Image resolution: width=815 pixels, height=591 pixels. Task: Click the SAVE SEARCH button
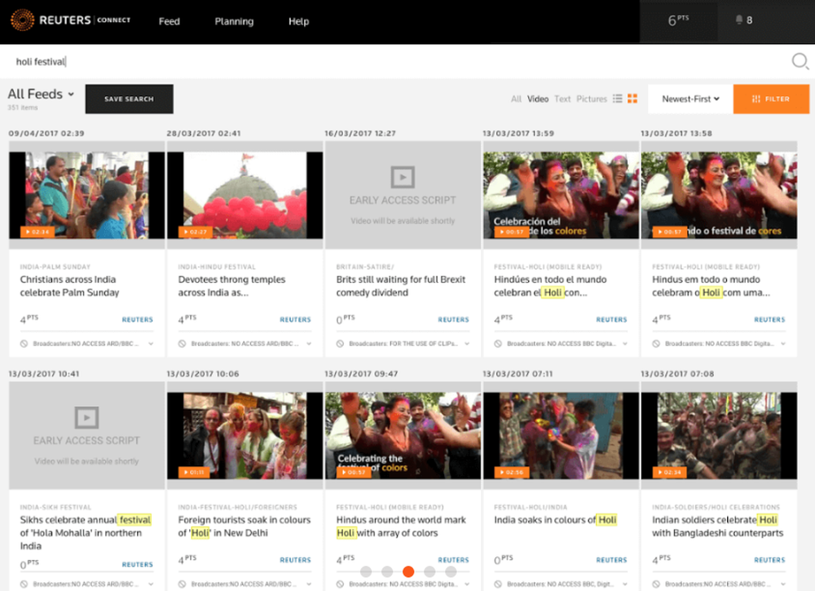(x=129, y=99)
